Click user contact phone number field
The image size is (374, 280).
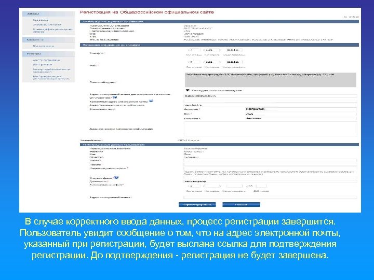[x=234, y=186]
